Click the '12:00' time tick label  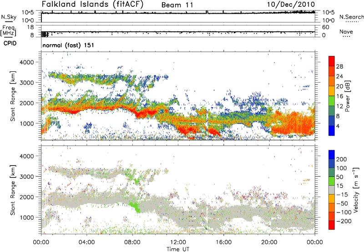click(178, 242)
